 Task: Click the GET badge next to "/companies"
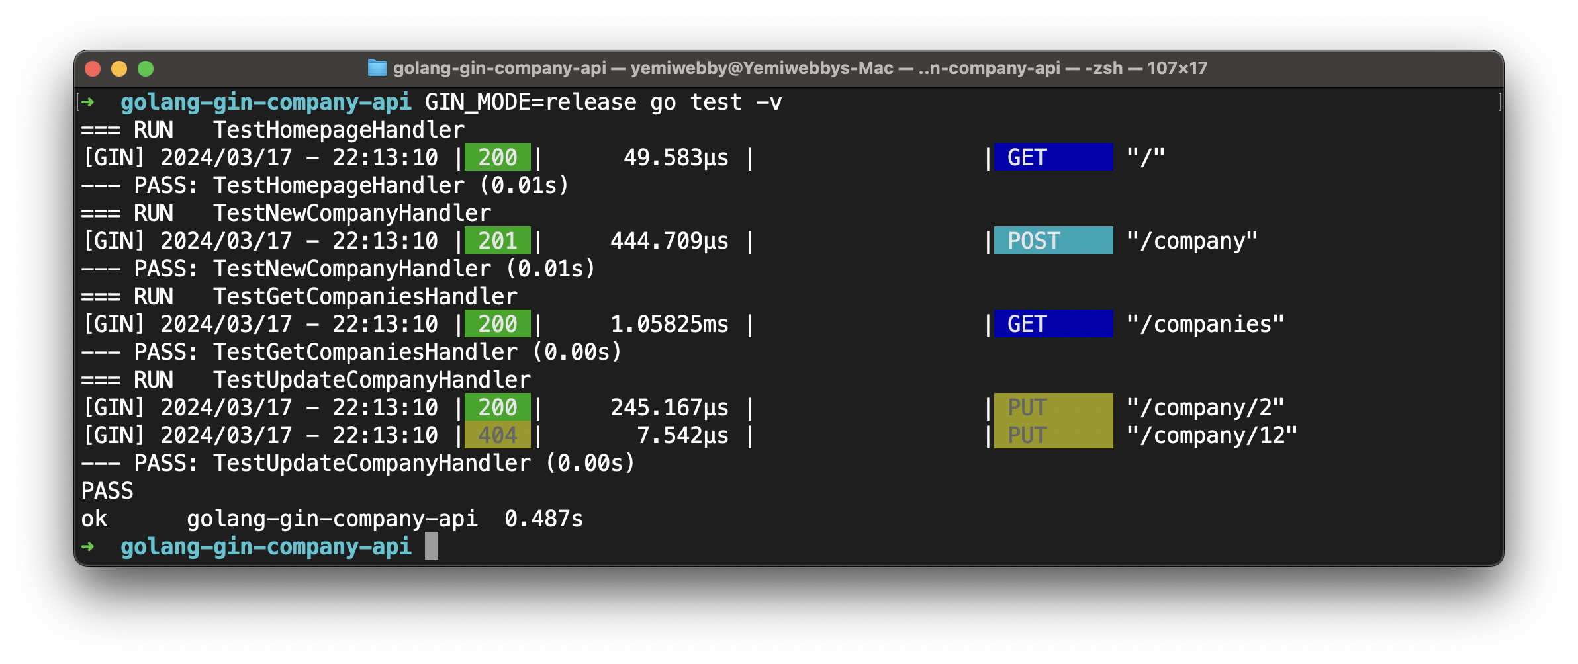[1052, 324]
